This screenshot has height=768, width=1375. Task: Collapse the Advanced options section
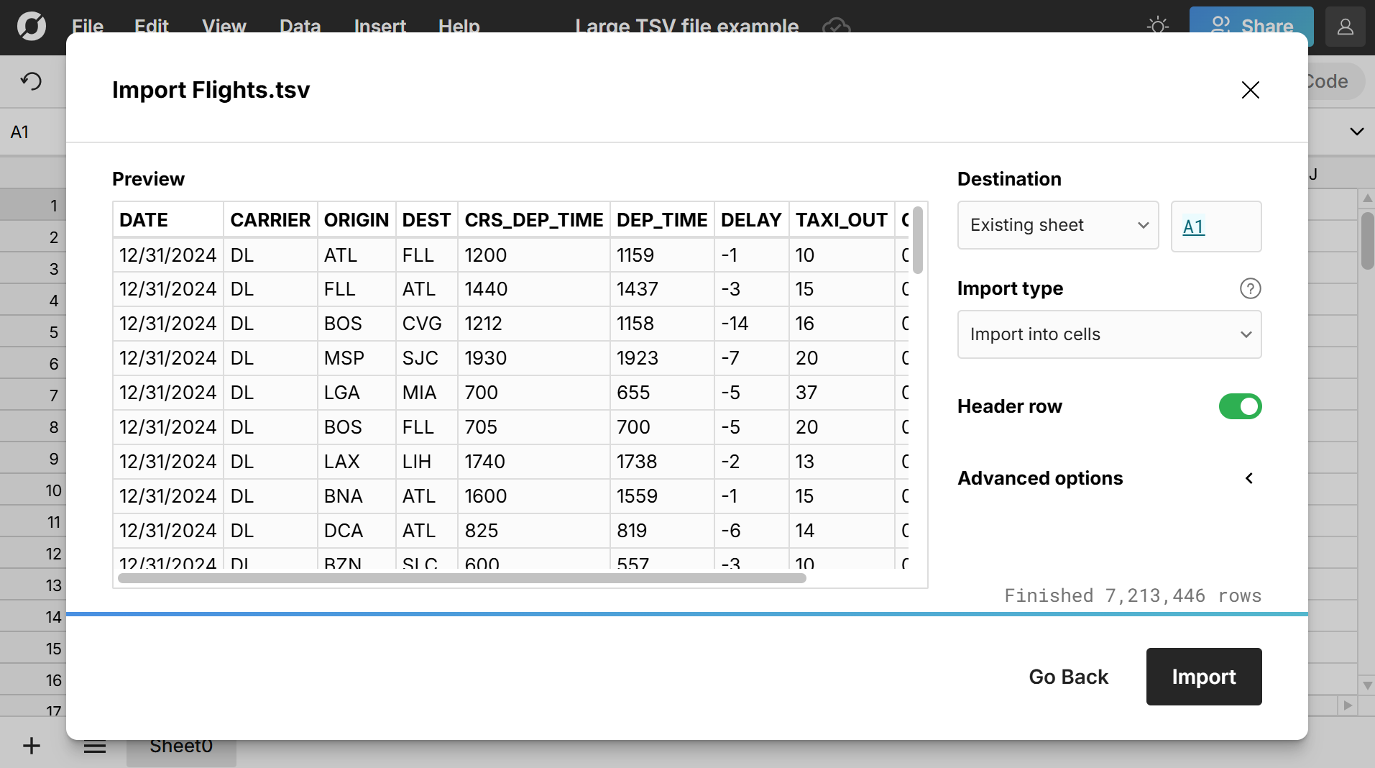[1248, 477]
